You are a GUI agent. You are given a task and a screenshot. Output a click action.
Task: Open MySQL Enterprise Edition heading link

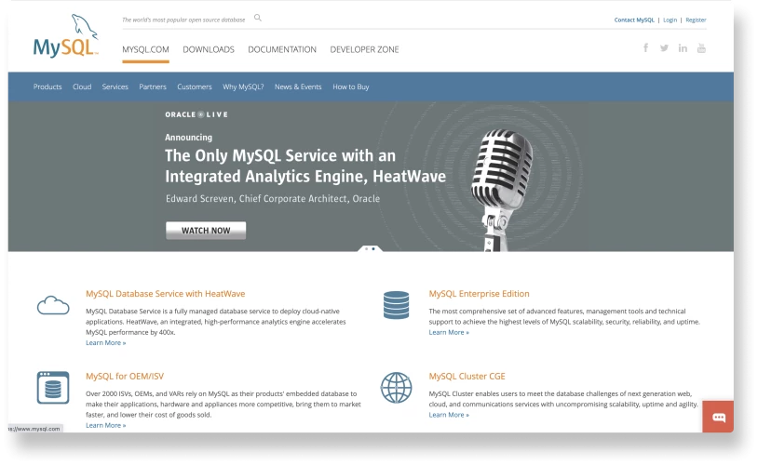pyautogui.click(x=479, y=294)
